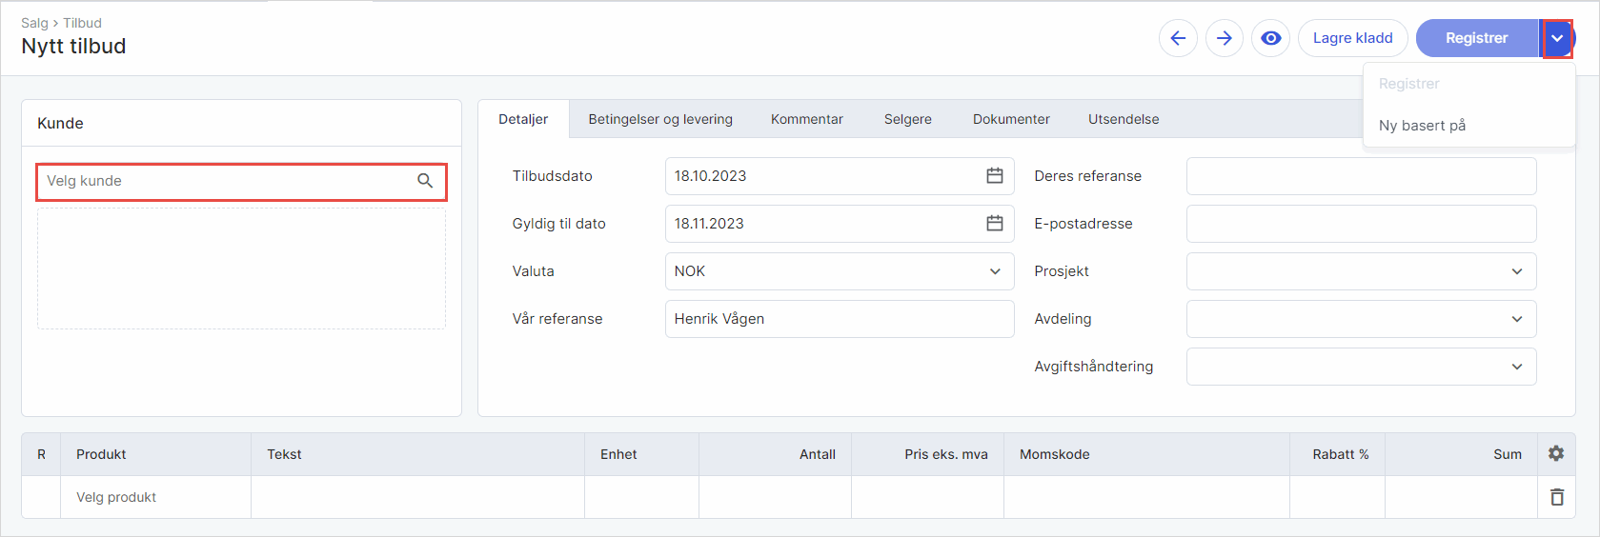Toggle the Registrer split-button arrow

(1557, 38)
